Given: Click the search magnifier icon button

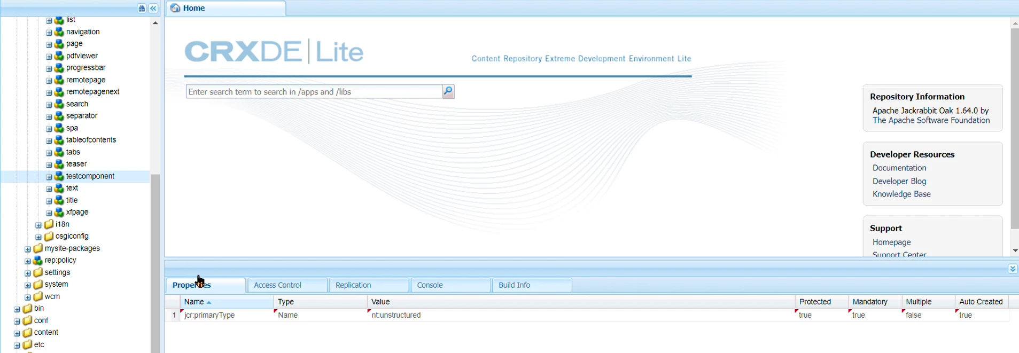Looking at the screenshot, I should (x=448, y=92).
